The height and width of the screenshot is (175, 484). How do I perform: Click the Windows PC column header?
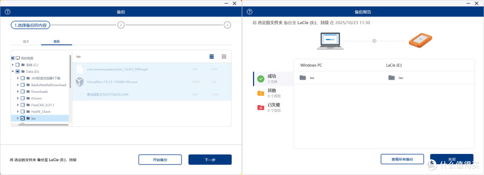click(311, 65)
